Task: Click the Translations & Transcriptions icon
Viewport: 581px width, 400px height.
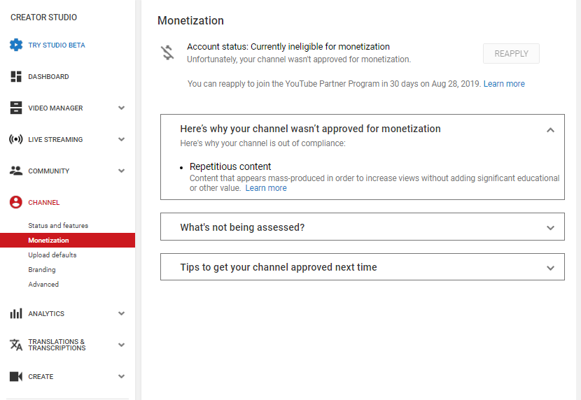Action: point(16,345)
